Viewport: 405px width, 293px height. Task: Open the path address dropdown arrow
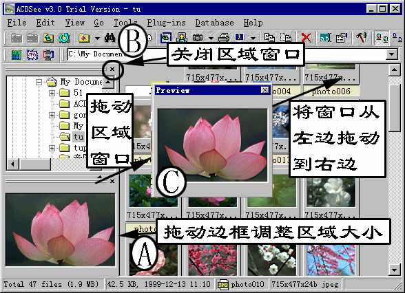[x=392, y=54]
